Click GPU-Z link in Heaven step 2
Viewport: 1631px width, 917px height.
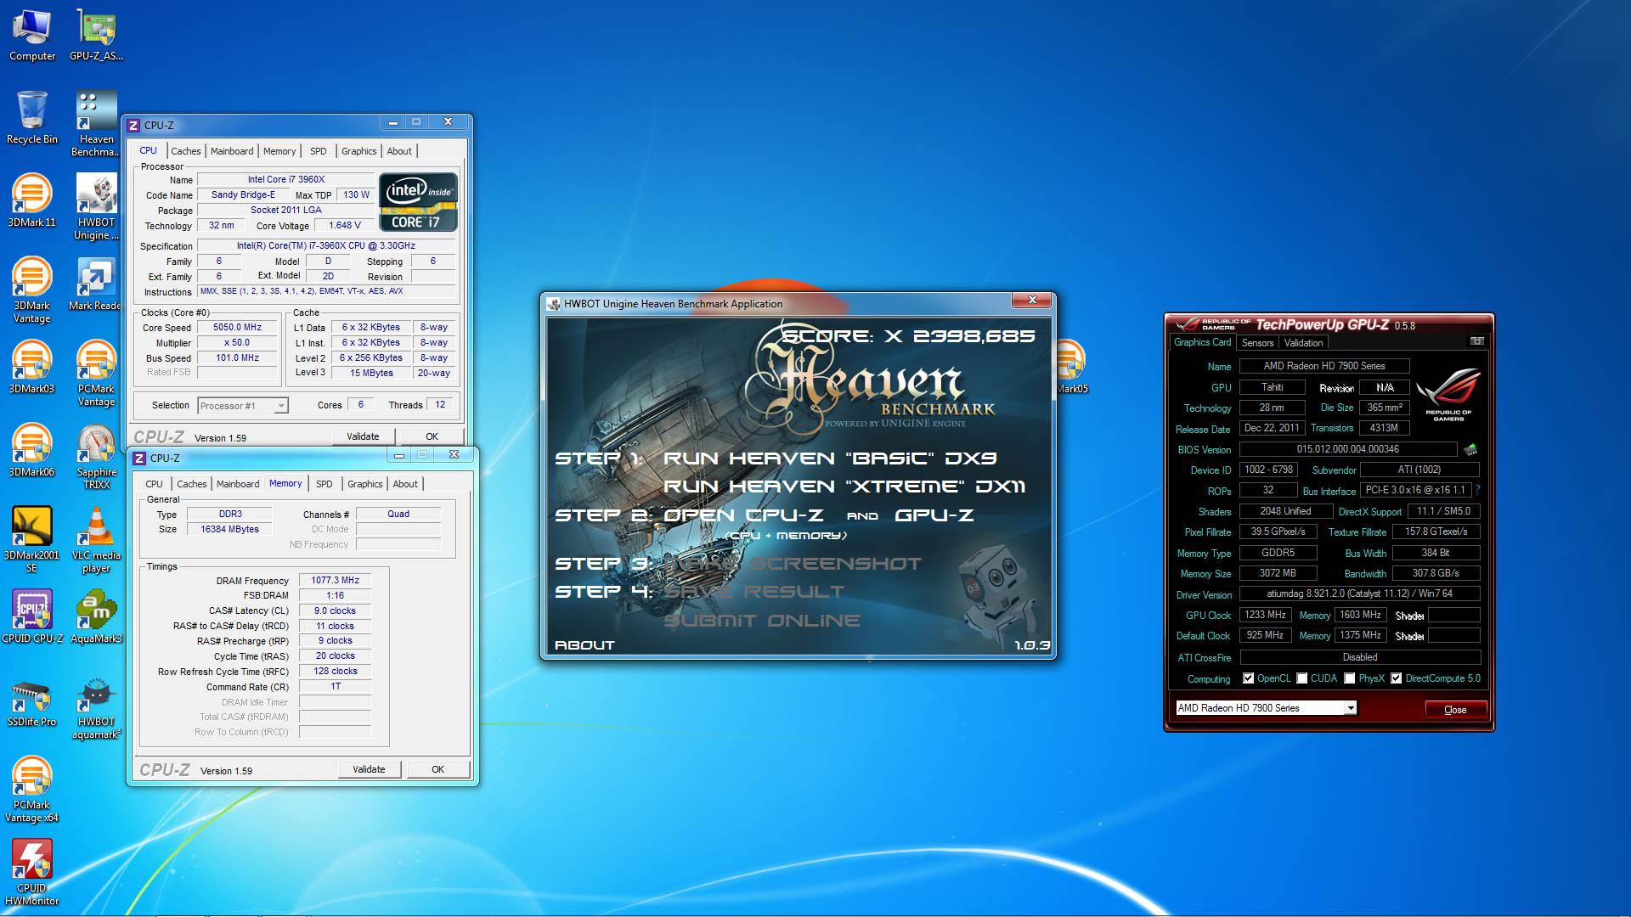(934, 515)
